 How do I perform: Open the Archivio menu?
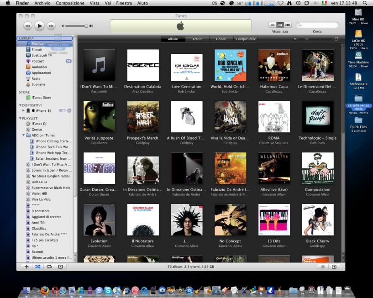point(42,3)
